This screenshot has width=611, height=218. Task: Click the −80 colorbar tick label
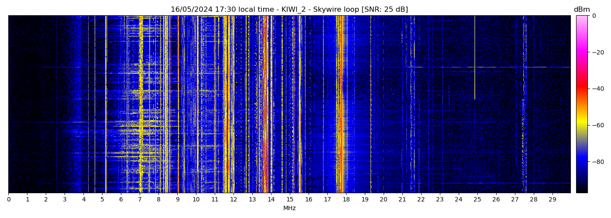596,162
